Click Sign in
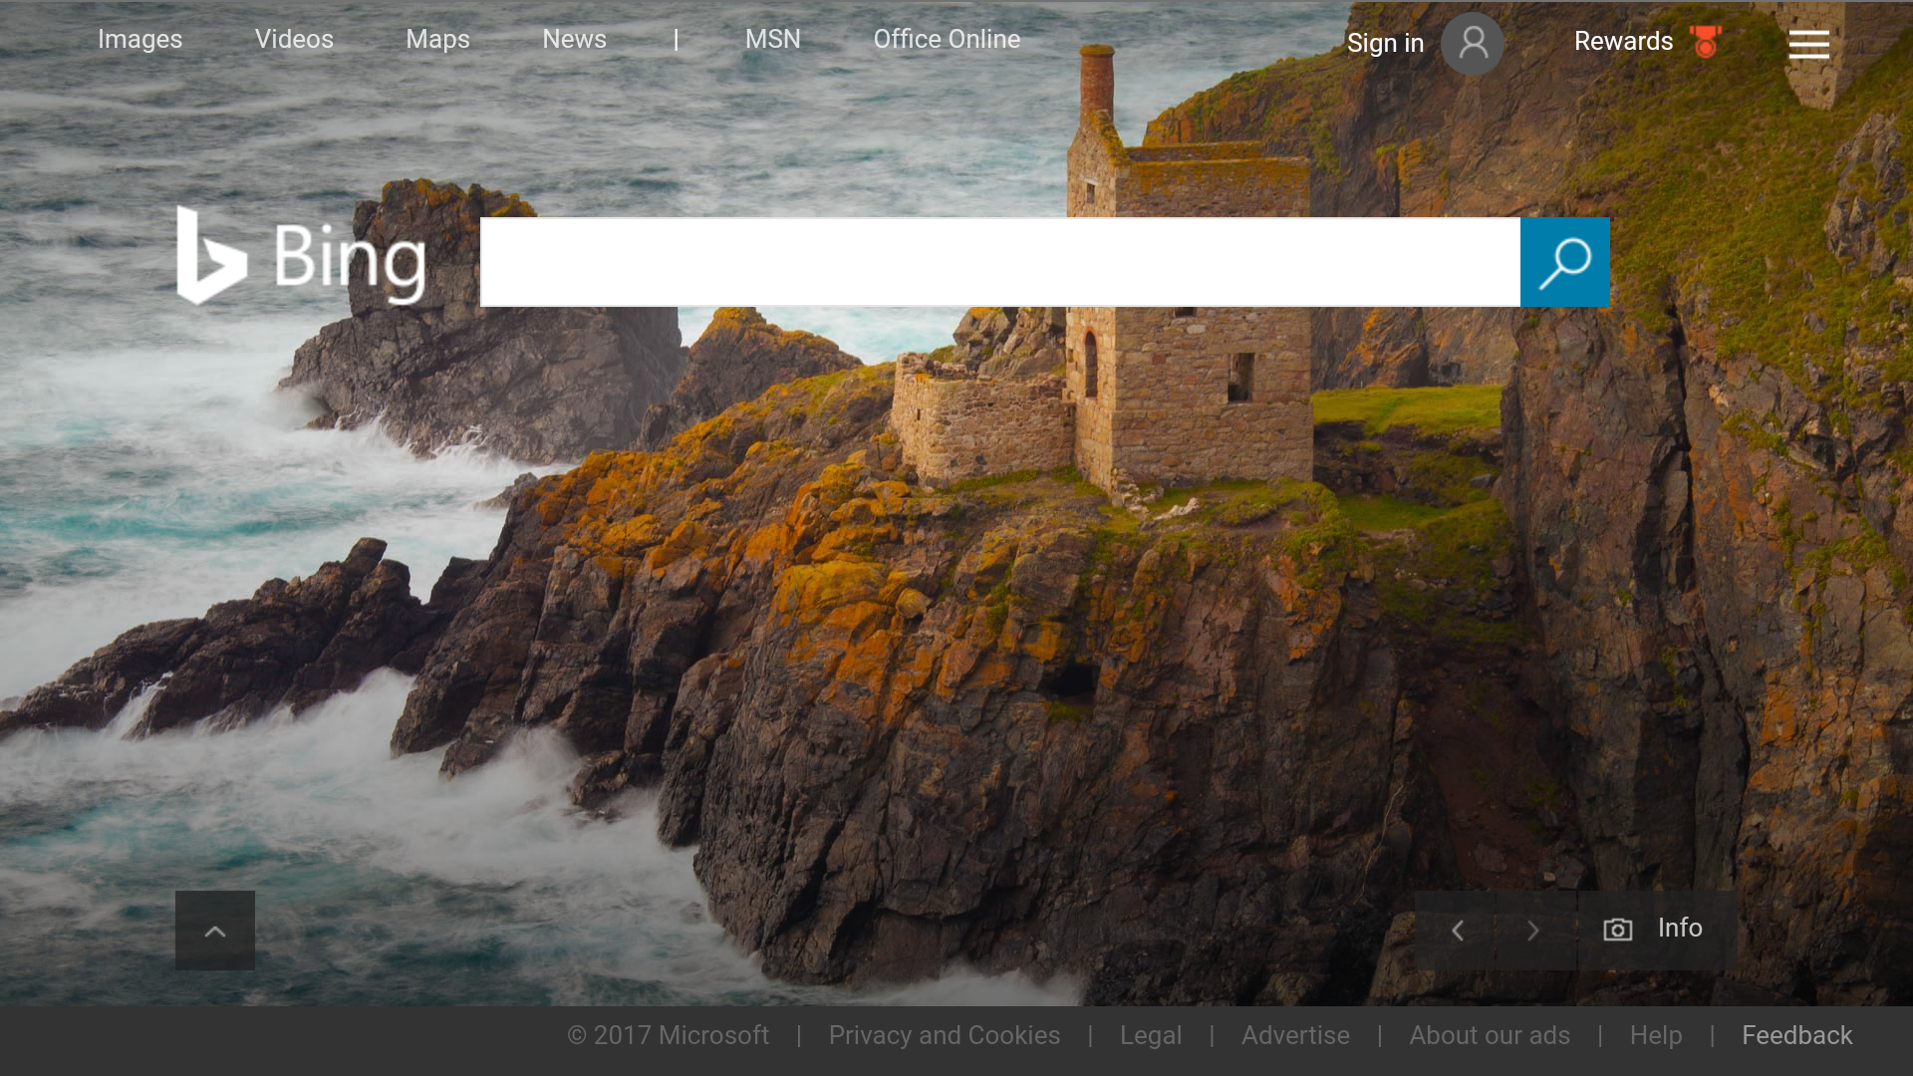 1385,43
